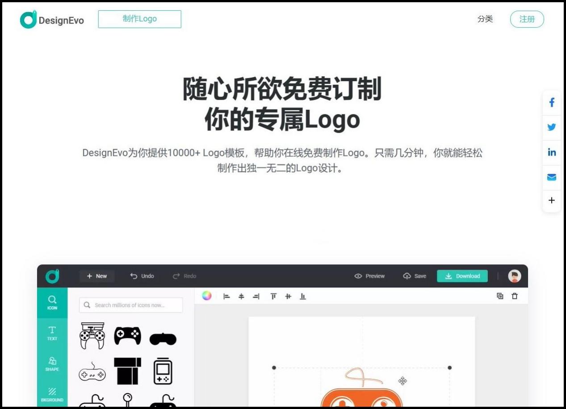Click the icon search input field
The height and width of the screenshot is (409, 566).
130,305
